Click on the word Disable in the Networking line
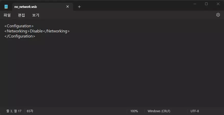 (36, 31)
